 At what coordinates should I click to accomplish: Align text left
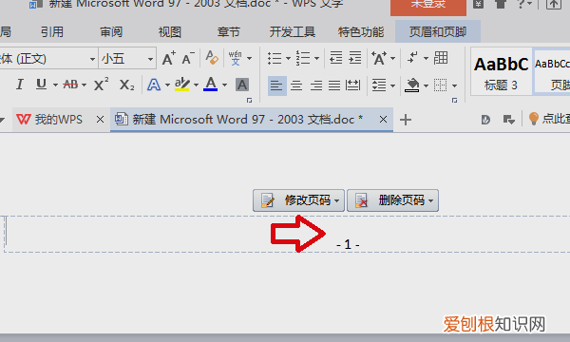(x=277, y=85)
